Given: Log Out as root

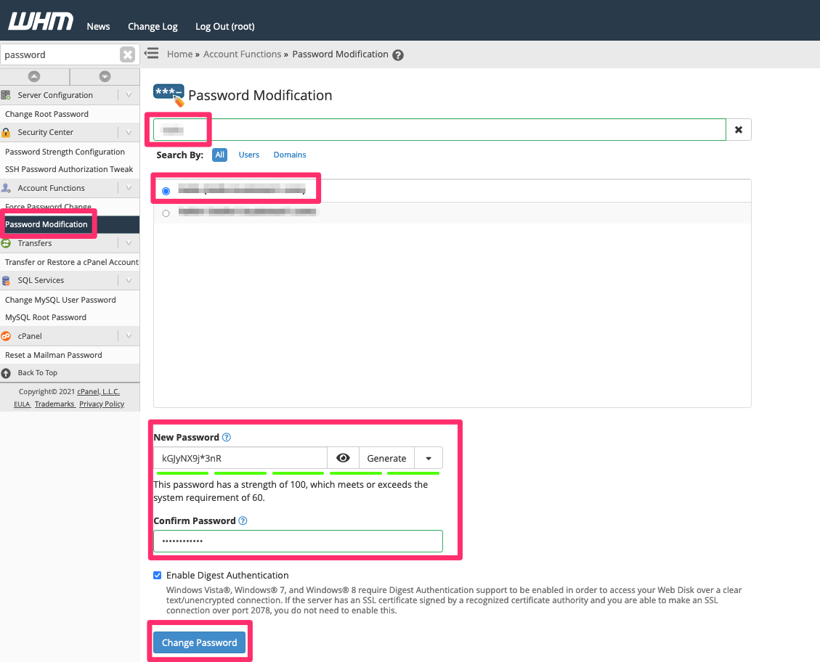Looking at the screenshot, I should [x=225, y=26].
